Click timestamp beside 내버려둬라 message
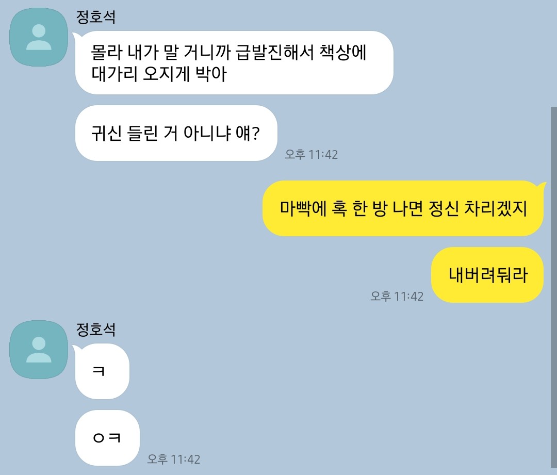The image size is (557, 475). 397,297
